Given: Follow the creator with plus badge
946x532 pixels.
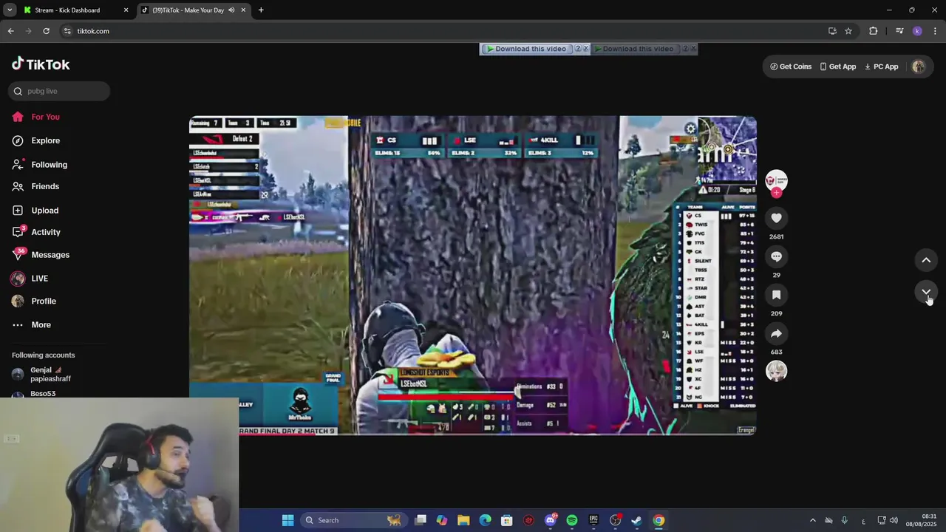Looking at the screenshot, I should click(776, 193).
